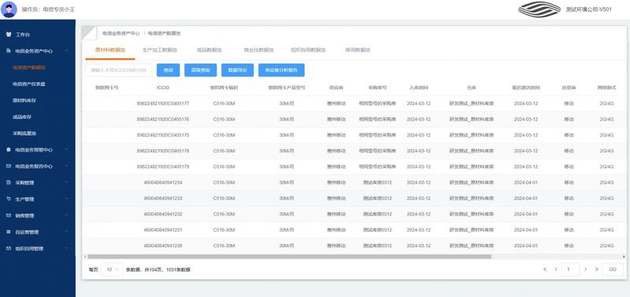Go to the previous page arrow

[x=556, y=269]
